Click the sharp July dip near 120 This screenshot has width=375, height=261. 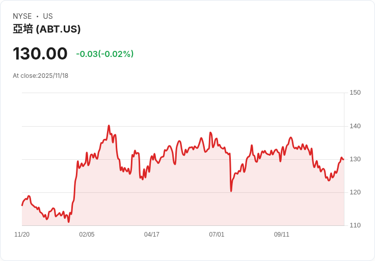[231, 191]
